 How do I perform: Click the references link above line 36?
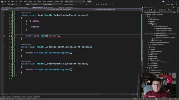pyautogui.click(x=26, y=44)
